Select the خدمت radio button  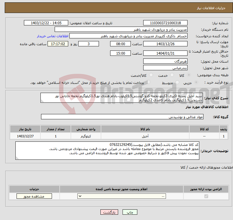click(x=172, y=75)
